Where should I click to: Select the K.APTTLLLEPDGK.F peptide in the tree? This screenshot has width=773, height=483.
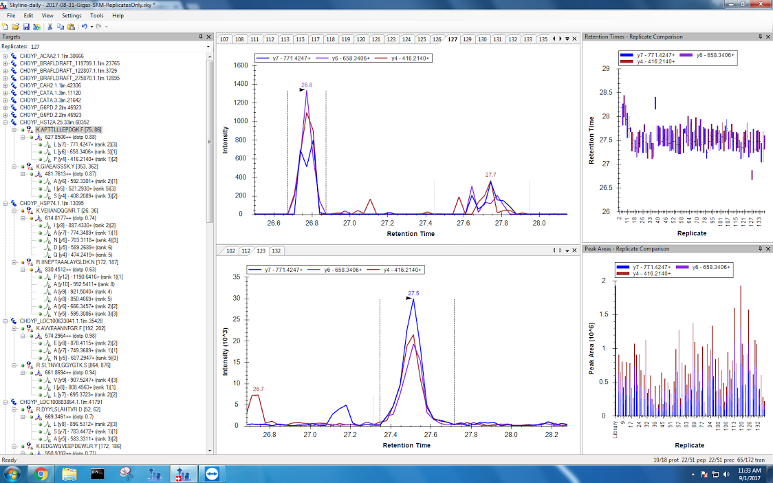pos(69,129)
